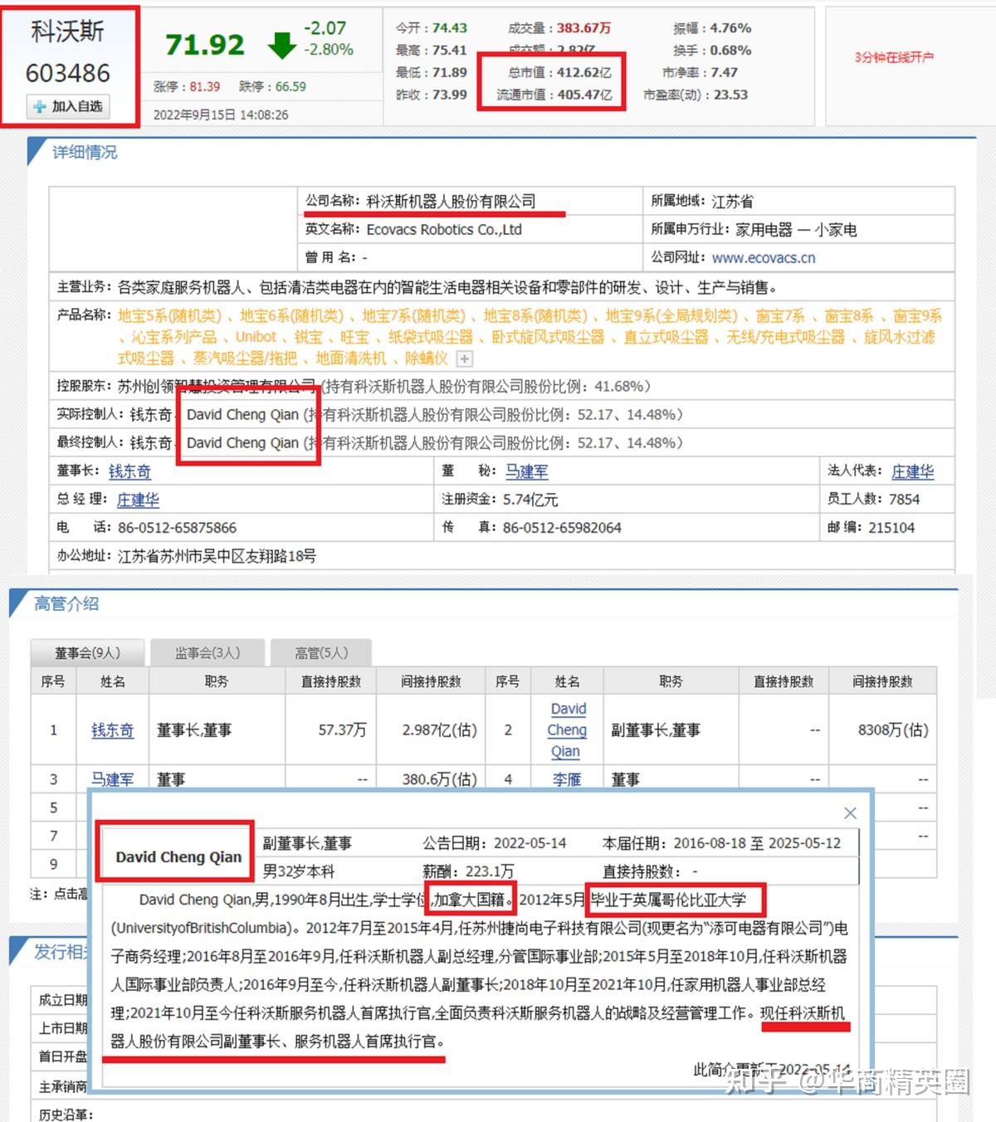This screenshot has height=1122, width=996.
Task: Click the 薪酬 223.1万 in popup
Action: coord(468,871)
